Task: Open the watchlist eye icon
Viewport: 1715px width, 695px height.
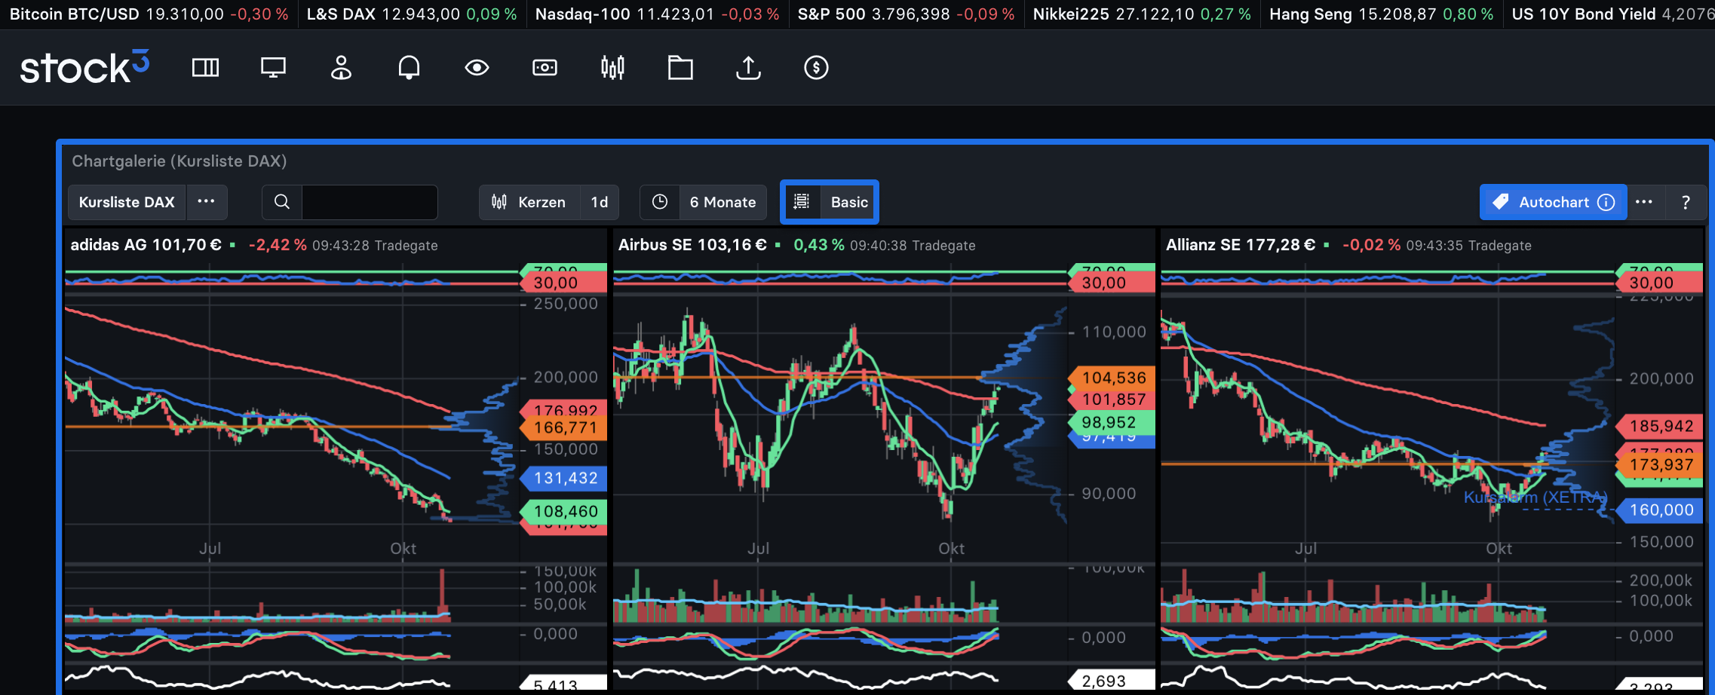Action: (477, 68)
